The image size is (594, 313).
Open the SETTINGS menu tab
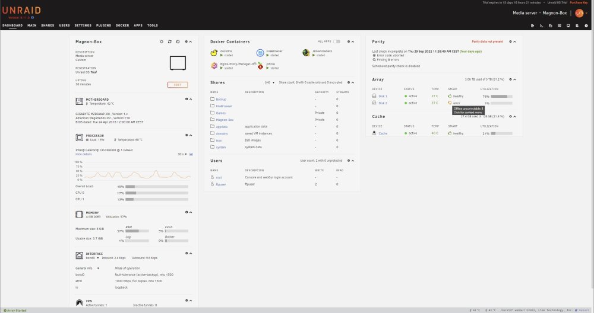click(x=83, y=25)
